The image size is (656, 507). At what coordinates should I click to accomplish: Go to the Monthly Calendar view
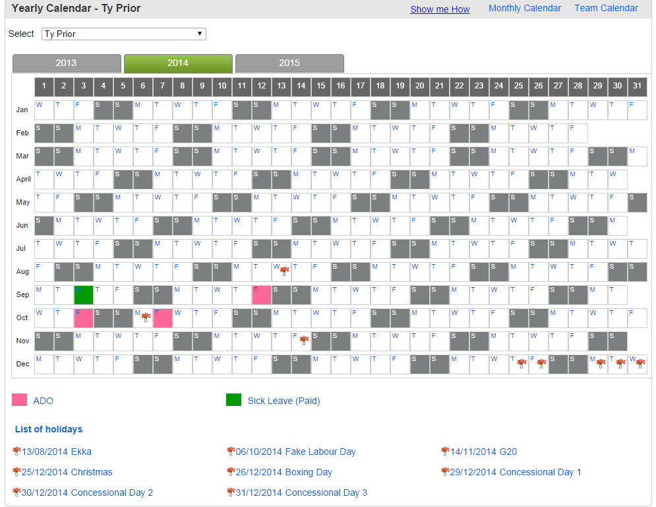[525, 9]
